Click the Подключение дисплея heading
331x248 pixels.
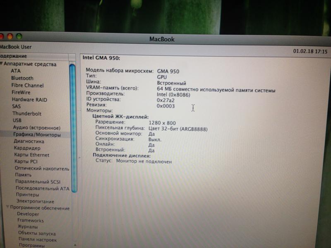point(122,156)
